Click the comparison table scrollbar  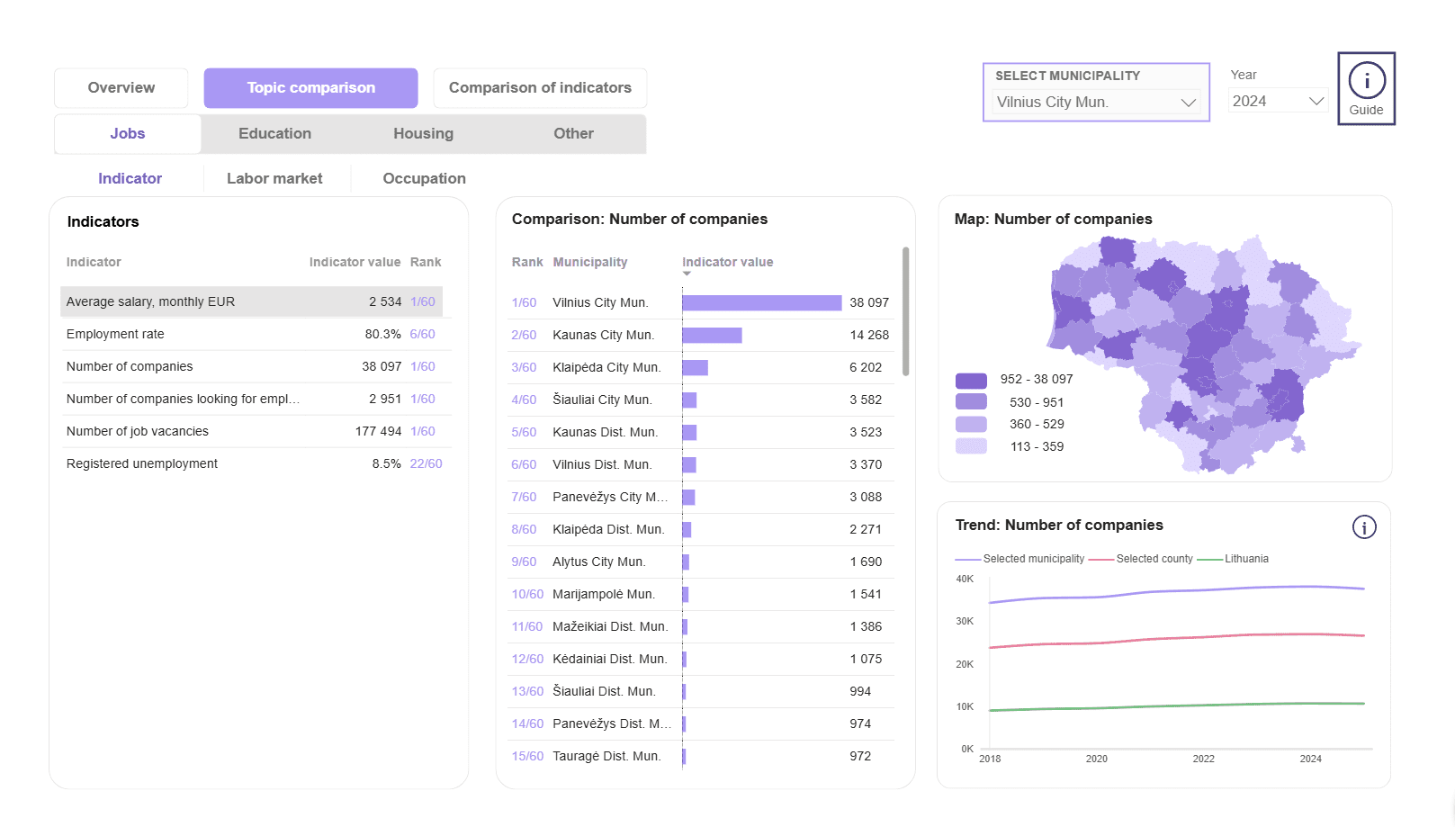905,310
